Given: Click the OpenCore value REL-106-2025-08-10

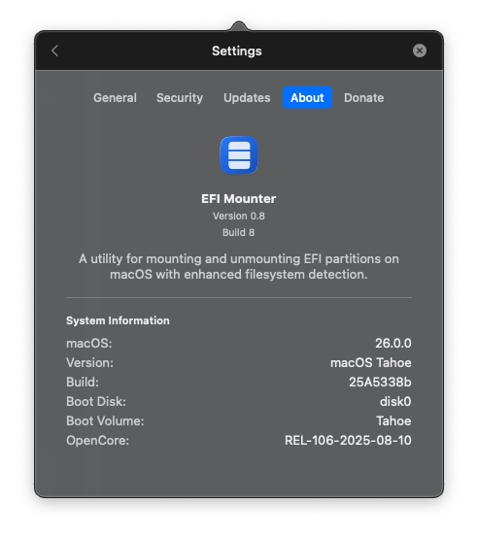Looking at the screenshot, I should point(348,441).
